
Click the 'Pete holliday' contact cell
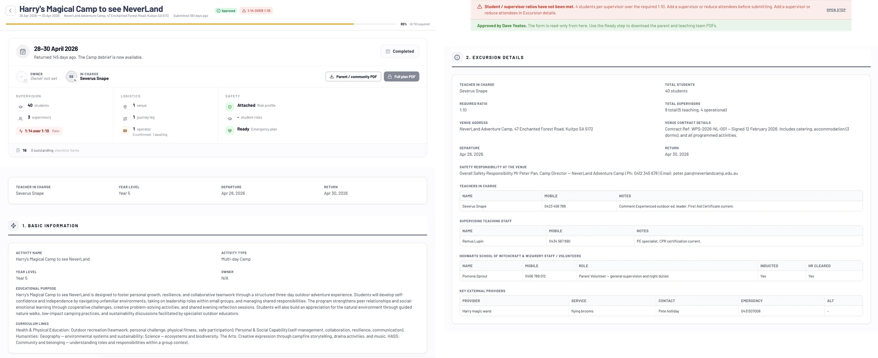click(697, 311)
